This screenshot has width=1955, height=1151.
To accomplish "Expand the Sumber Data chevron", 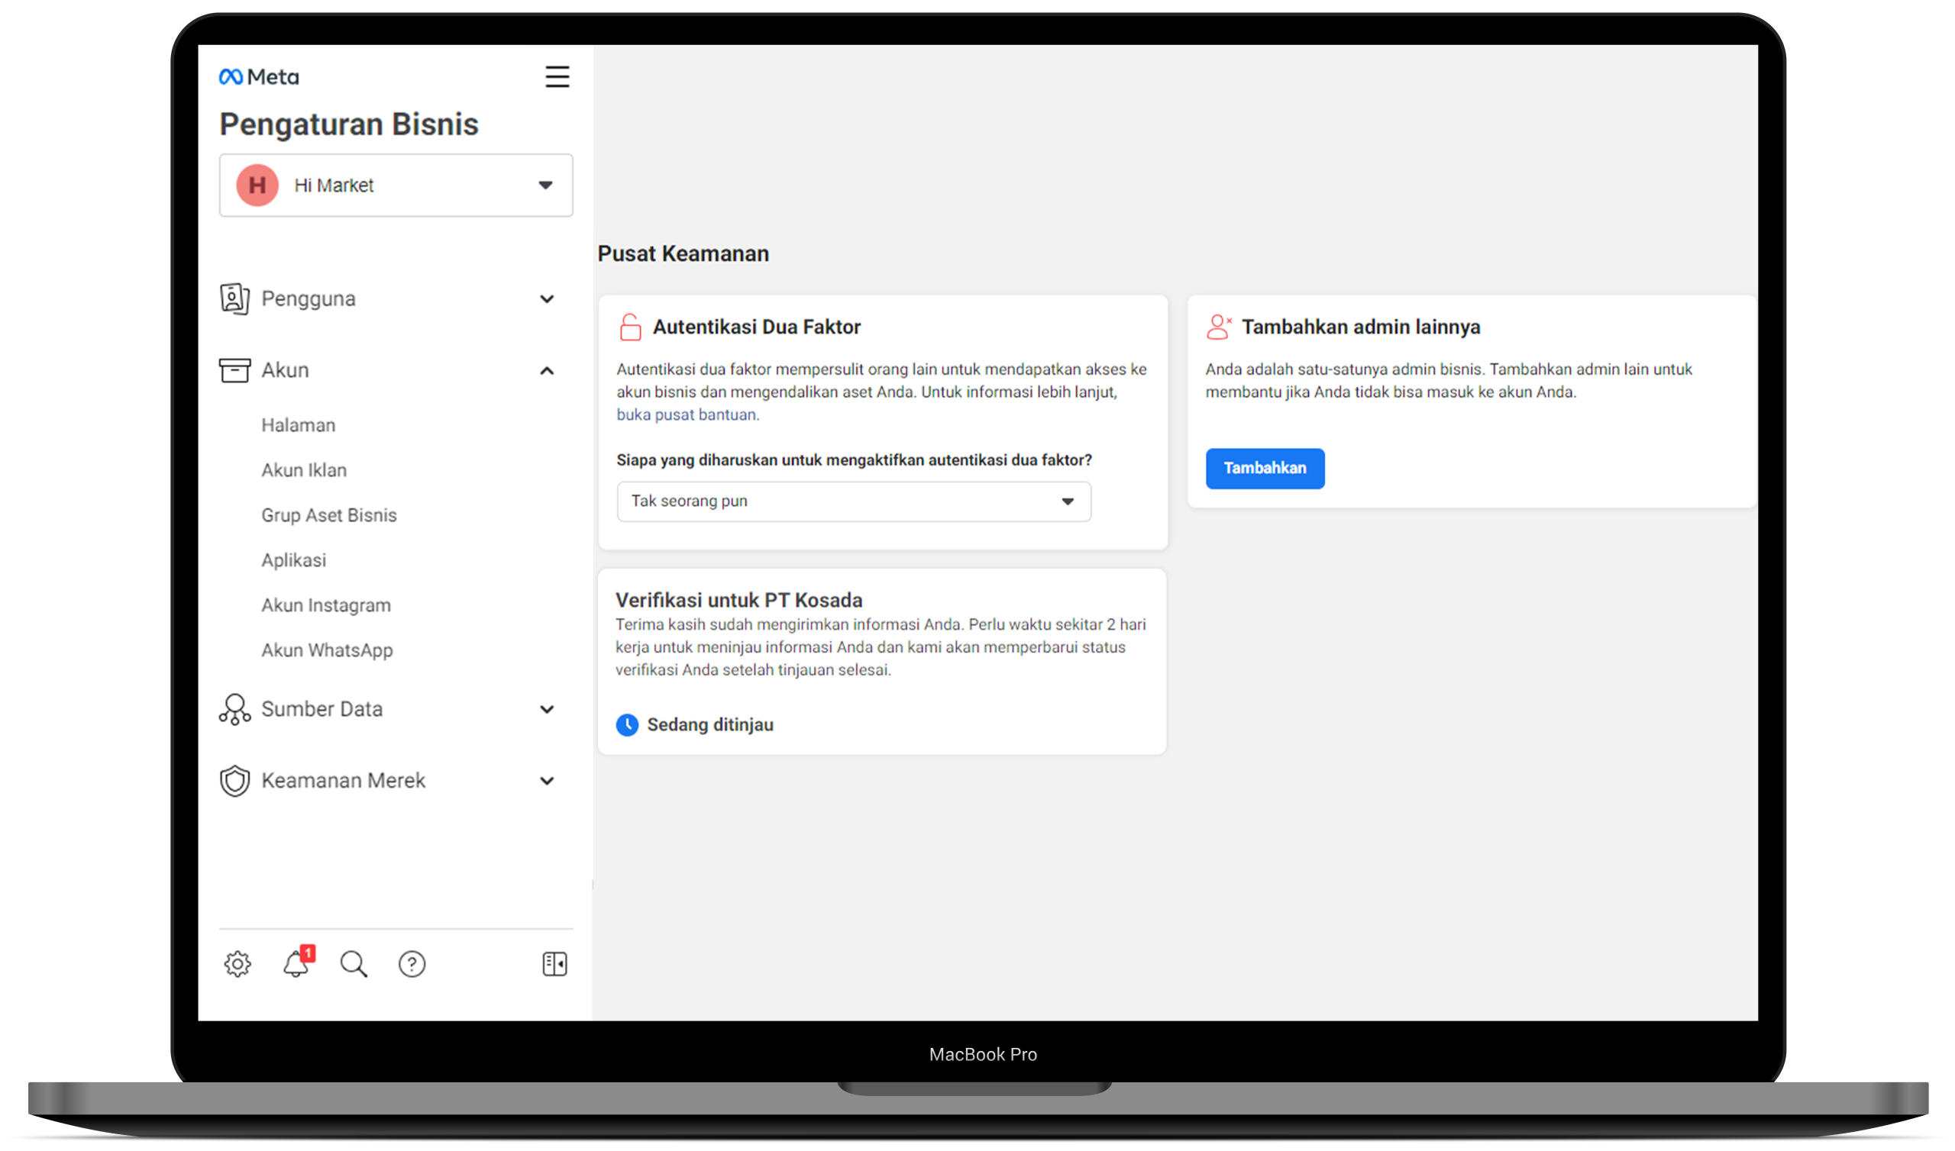I will [547, 710].
